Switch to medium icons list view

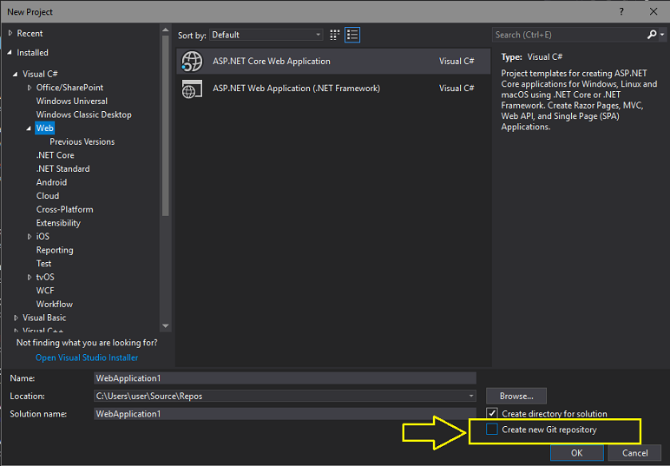(352, 35)
